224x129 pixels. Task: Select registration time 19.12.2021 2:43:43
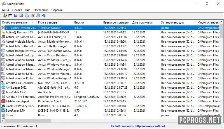115,110
